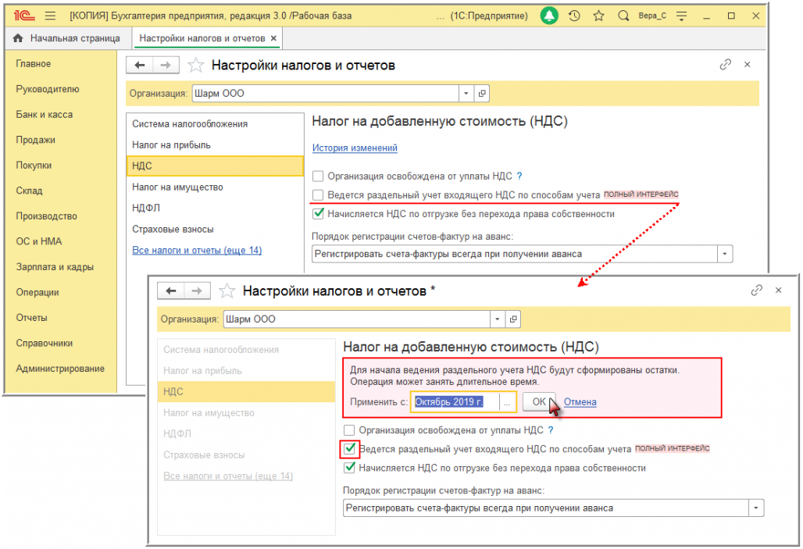
Task: Open Администрирование section
Action: [x=60, y=369]
